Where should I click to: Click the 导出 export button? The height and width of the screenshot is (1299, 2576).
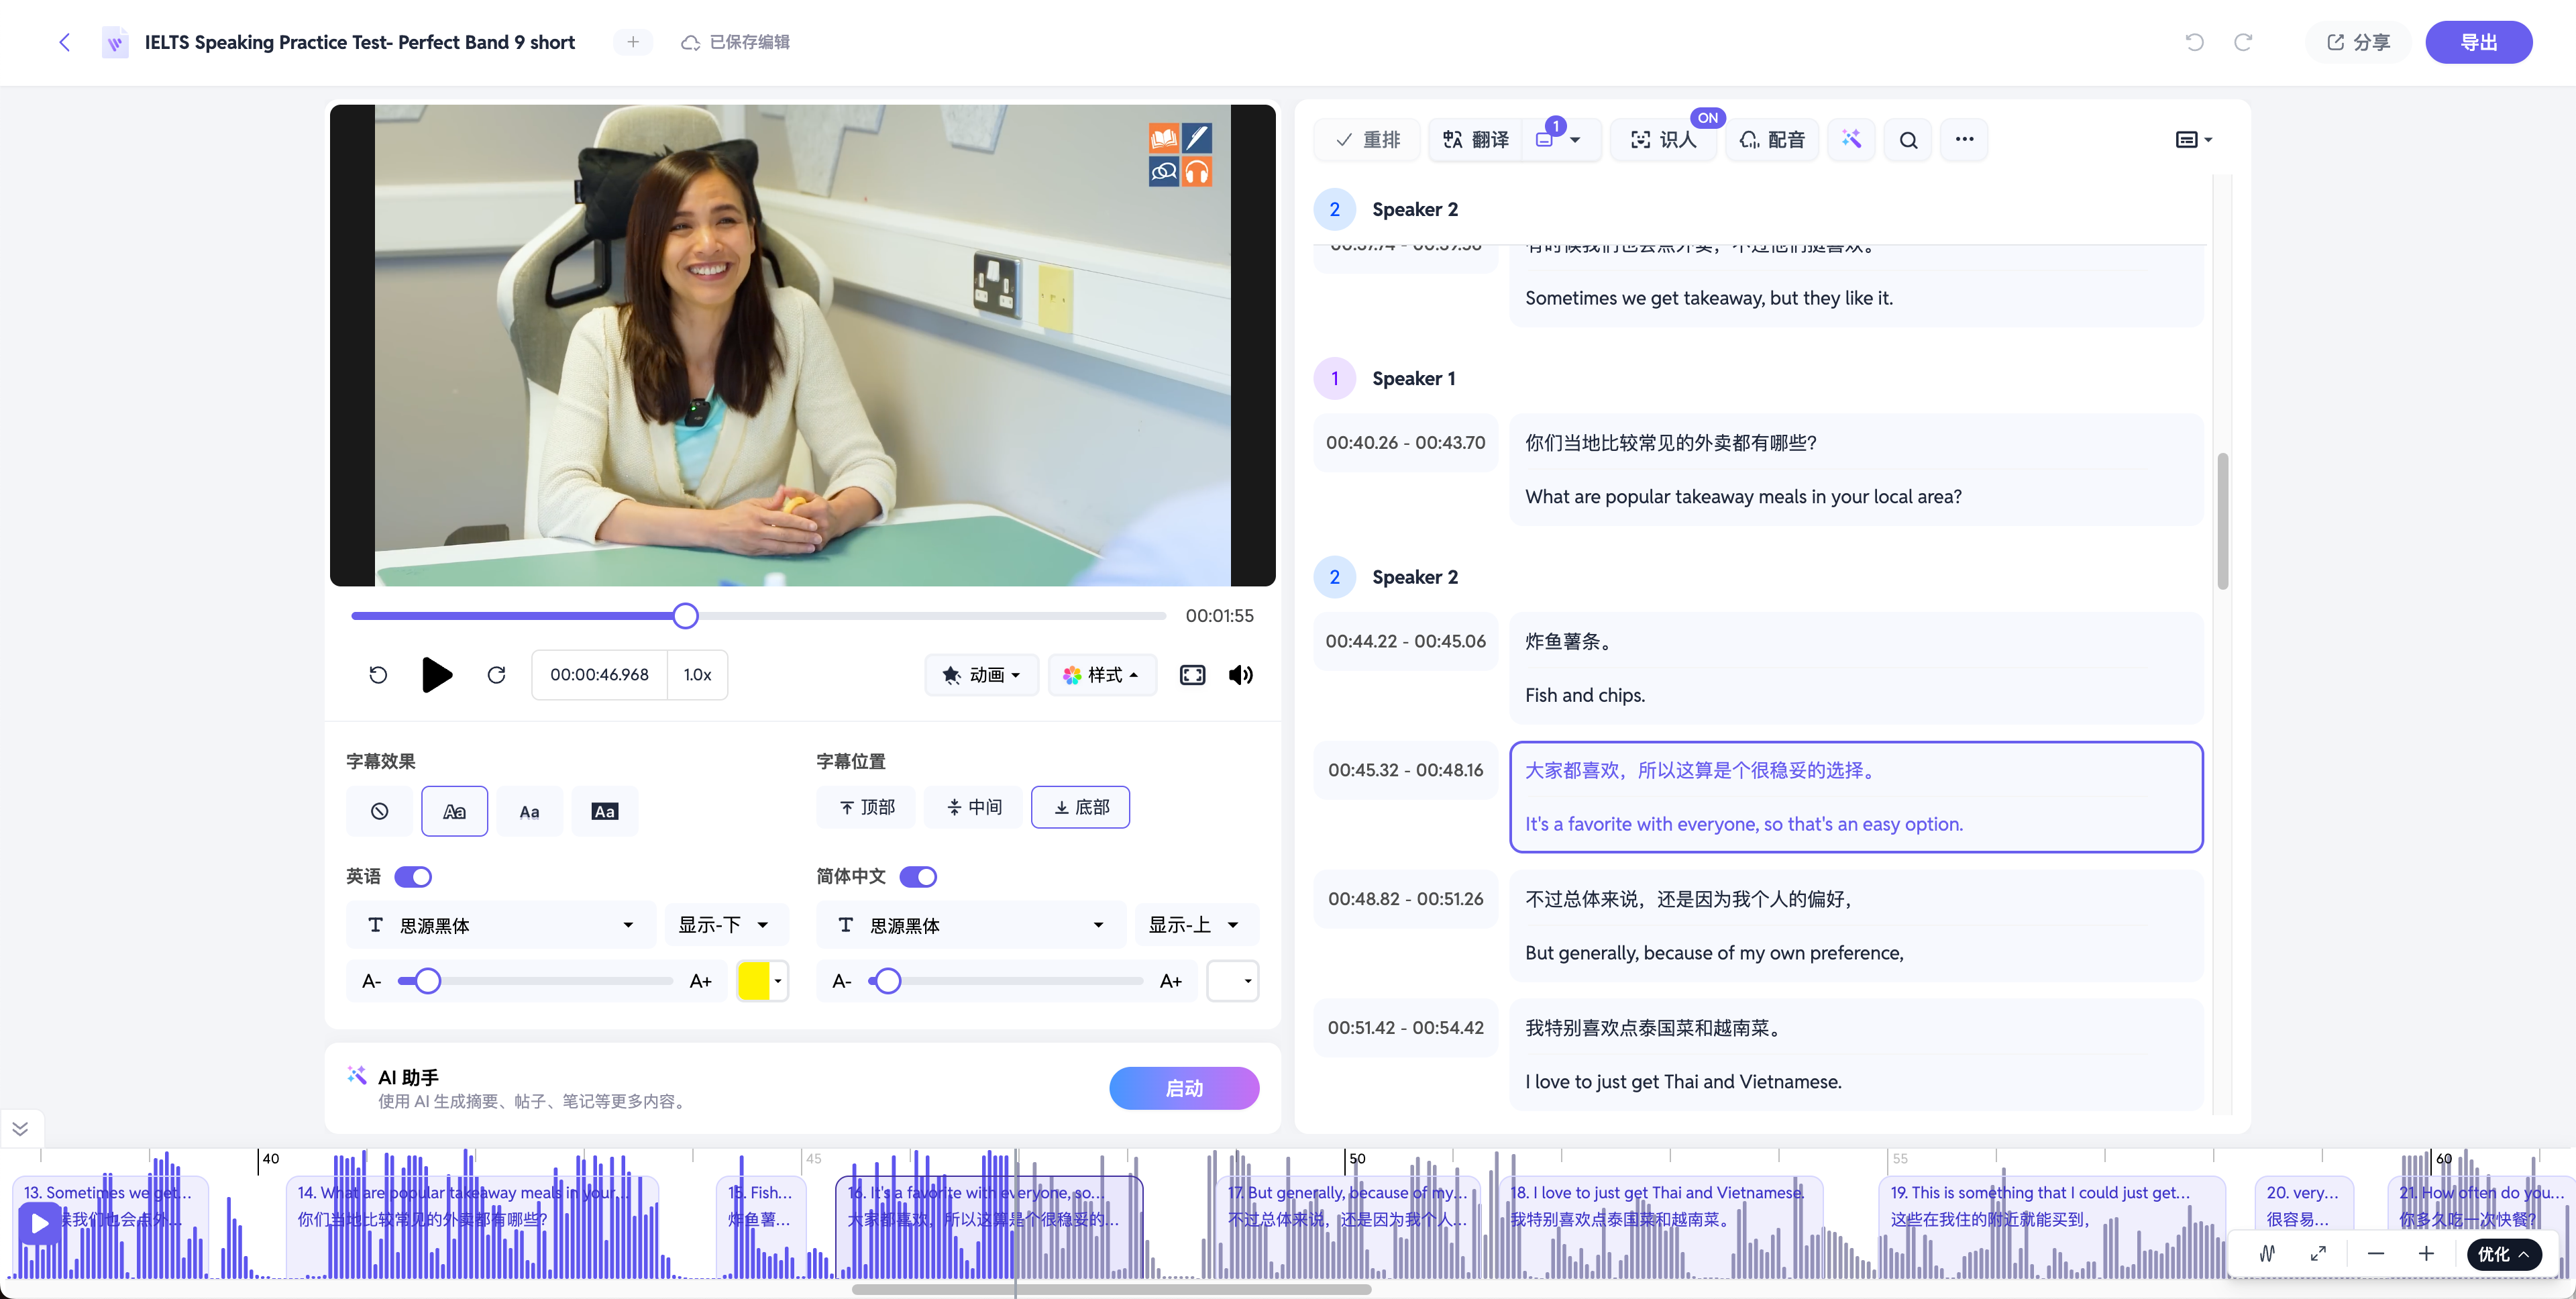tap(2478, 42)
